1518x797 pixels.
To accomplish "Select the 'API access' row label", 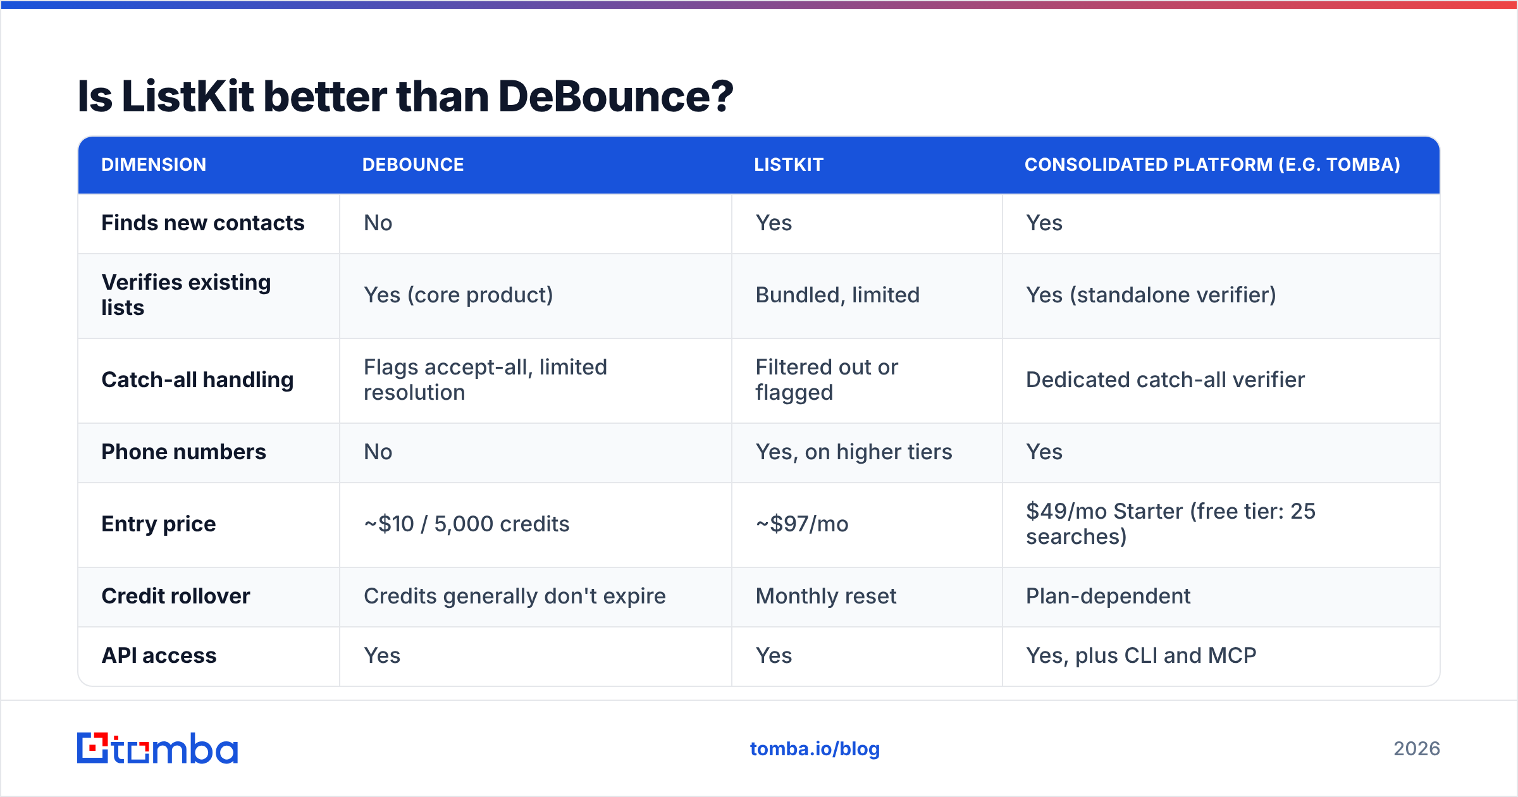I will [159, 655].
